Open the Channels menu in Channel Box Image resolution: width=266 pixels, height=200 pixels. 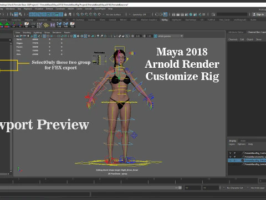click(233, 39)
